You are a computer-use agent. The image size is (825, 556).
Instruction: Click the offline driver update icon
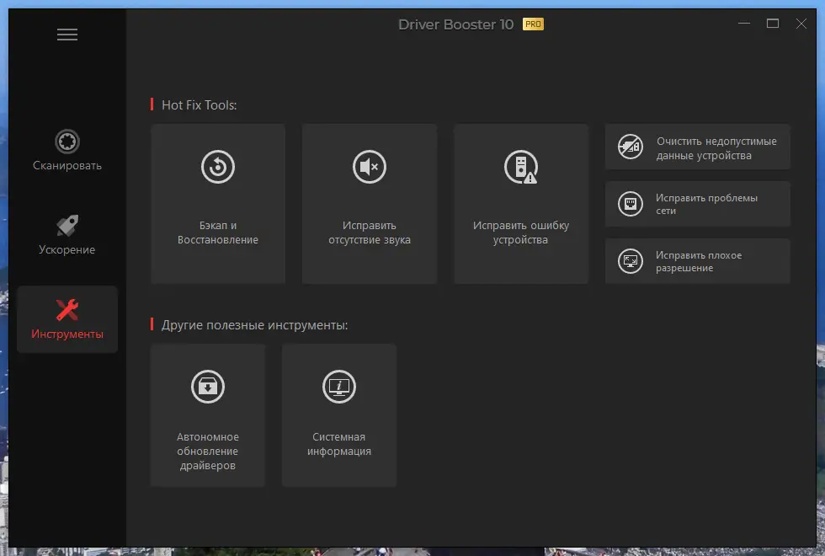tap(208, 387)
